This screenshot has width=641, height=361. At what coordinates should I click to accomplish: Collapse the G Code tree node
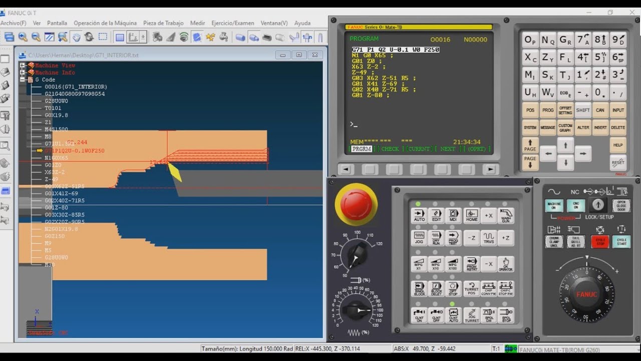coord(23,80)
